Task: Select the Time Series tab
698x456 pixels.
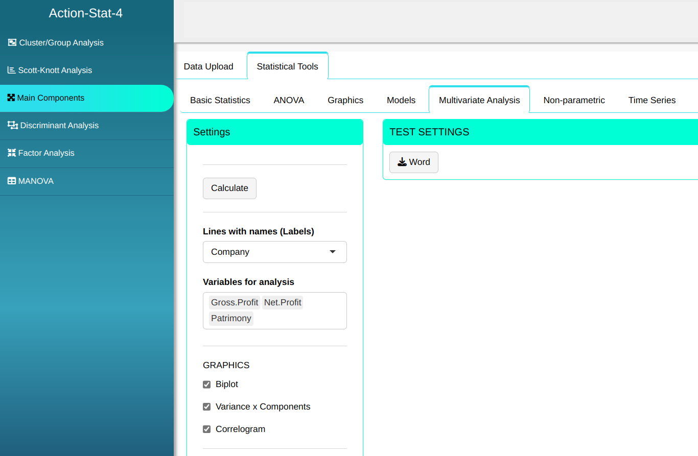Action: point(652,101)
